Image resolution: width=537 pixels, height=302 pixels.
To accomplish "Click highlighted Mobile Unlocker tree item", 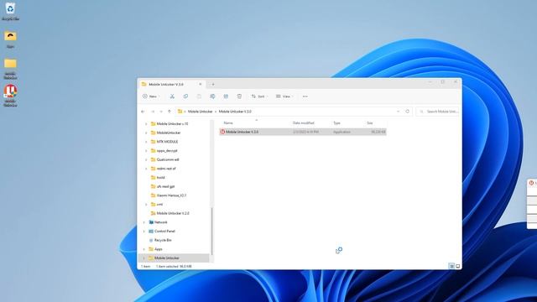I will (175, 258).
